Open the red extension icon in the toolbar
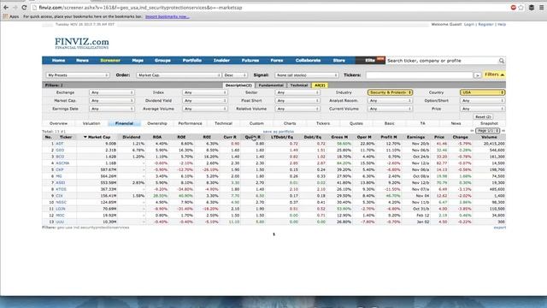Screen dimensions: 547x308 click(513, 8)
